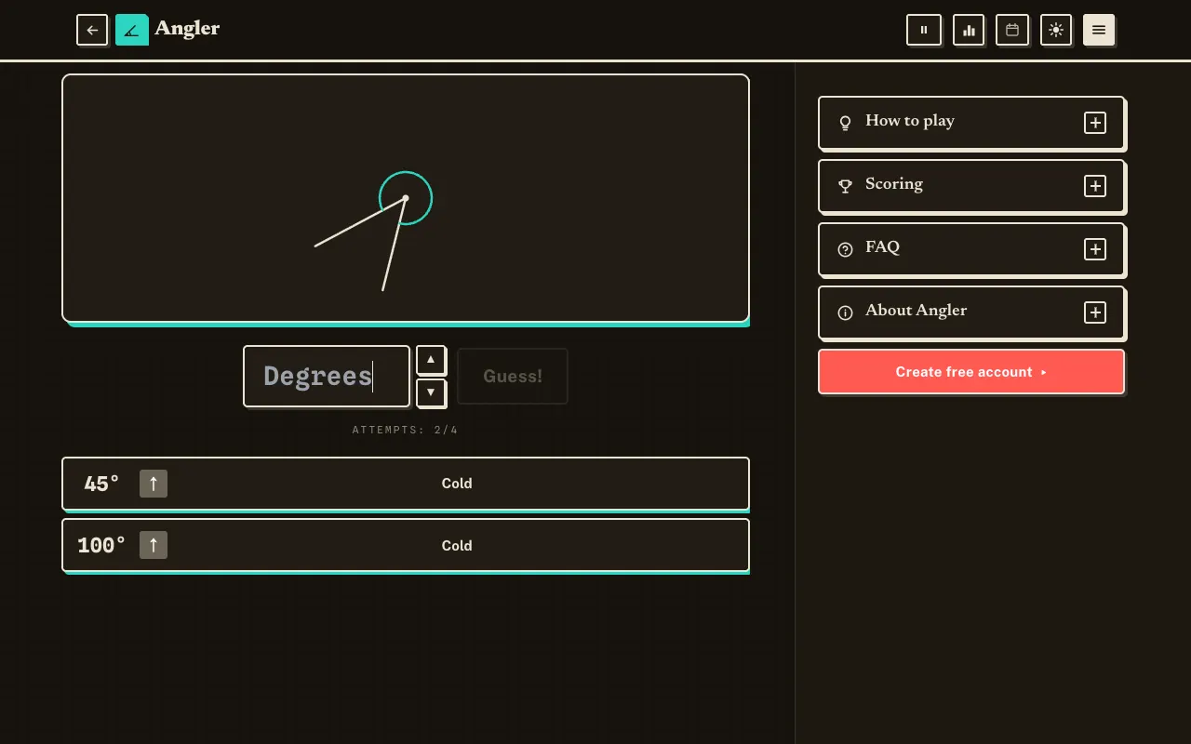Open the hamburger menu
Screen dimensions: 1191x744
[x=1099, y=30]
